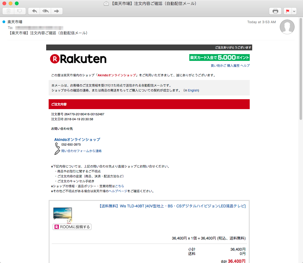Click the line 36,400円 x 1個 = 36,400円
The height and width of the screenshot is (263, 303).
(209, 238)
